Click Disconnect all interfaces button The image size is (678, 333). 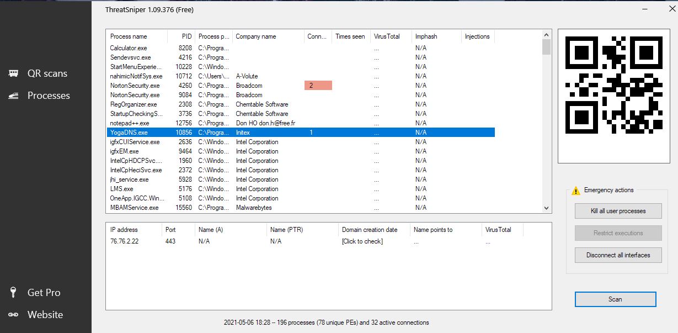pos(618,255)
